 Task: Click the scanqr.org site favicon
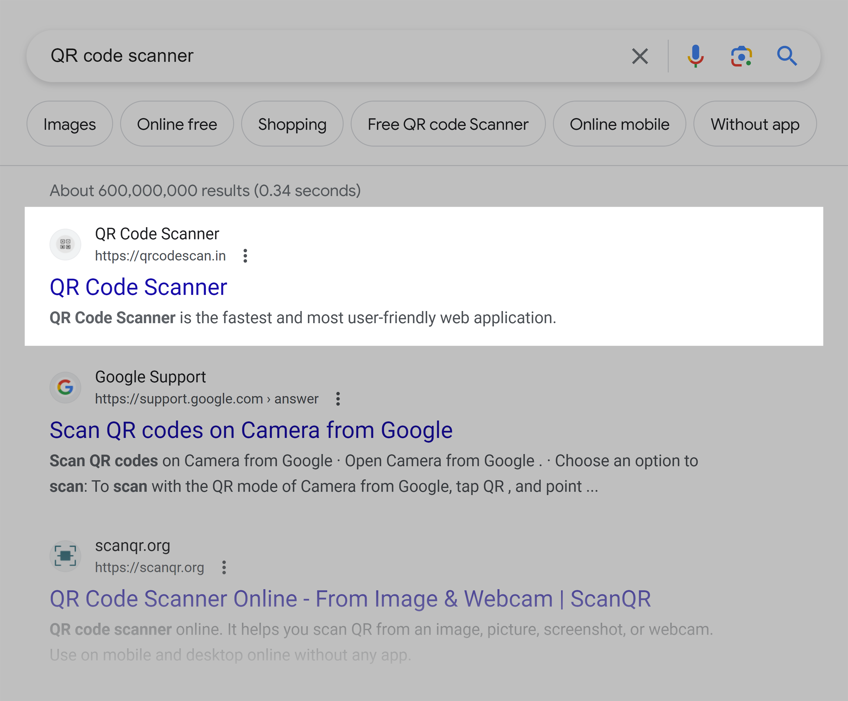click(x=65, y=556)
